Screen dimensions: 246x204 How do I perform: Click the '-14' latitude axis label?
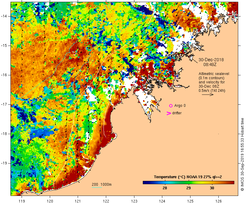pos(4,16)
